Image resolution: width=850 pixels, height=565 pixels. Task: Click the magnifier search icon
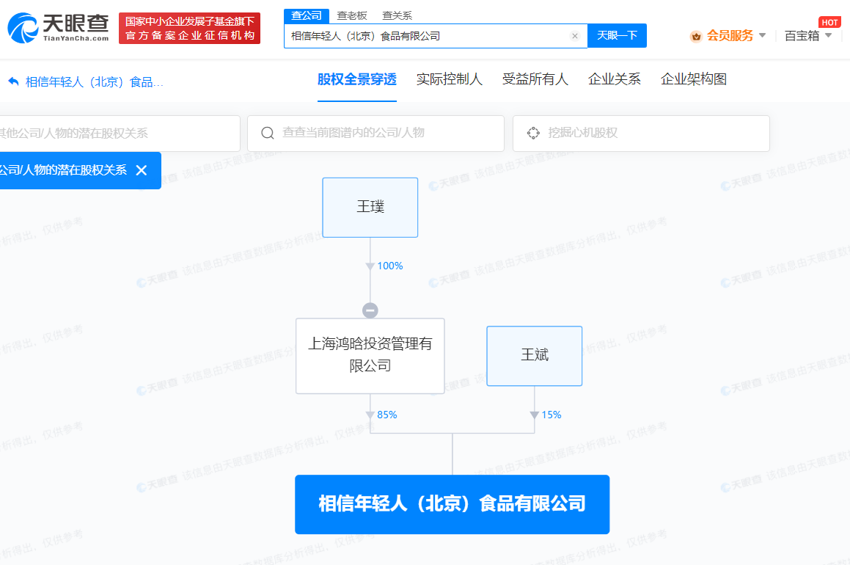268,133
